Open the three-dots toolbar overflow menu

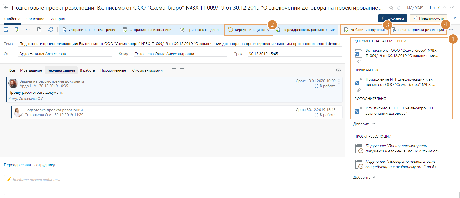click(451, 30)
